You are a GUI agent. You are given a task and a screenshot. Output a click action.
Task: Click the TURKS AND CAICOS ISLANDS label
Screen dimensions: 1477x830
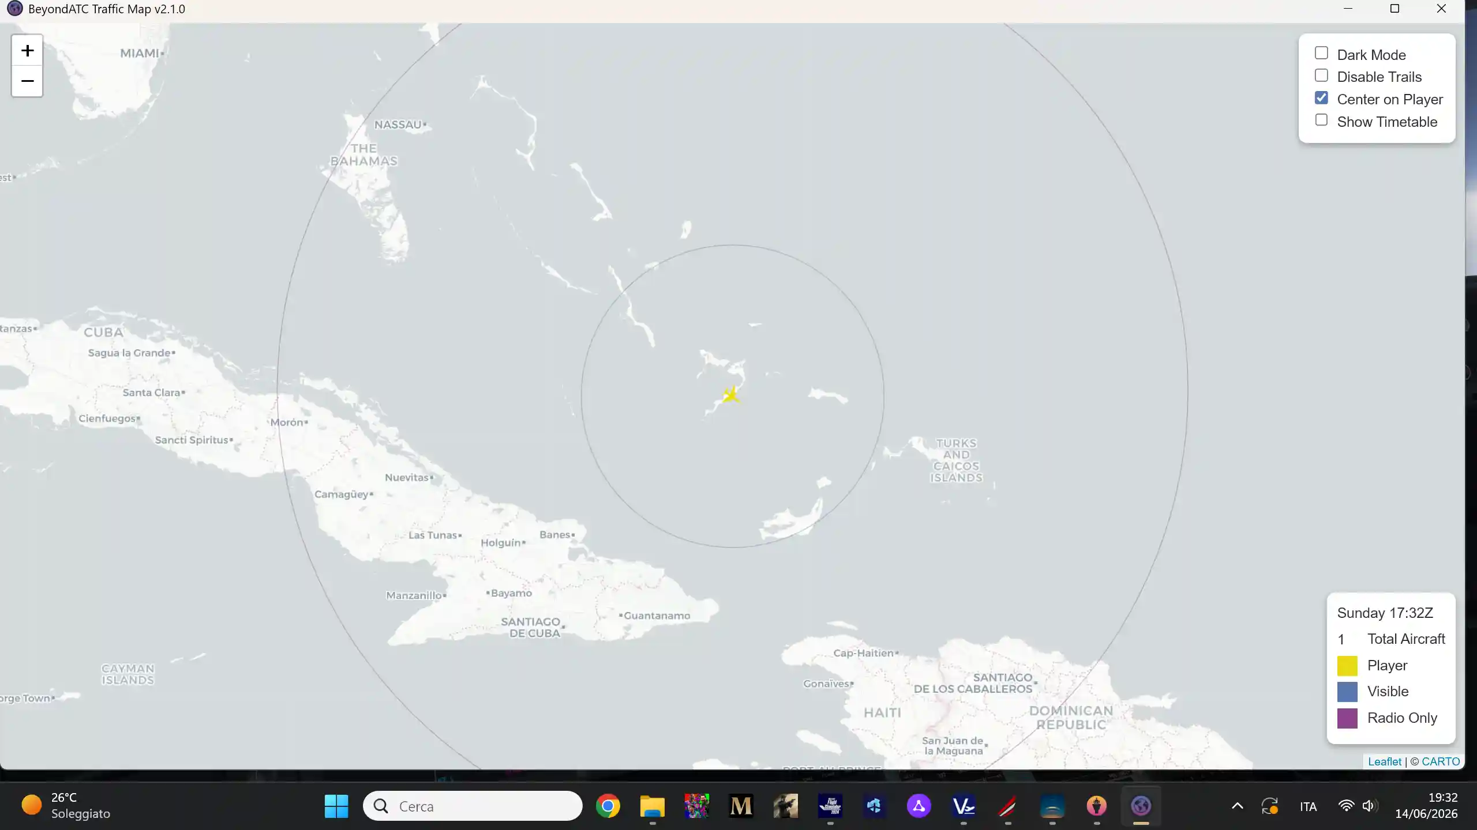[956, 460]
